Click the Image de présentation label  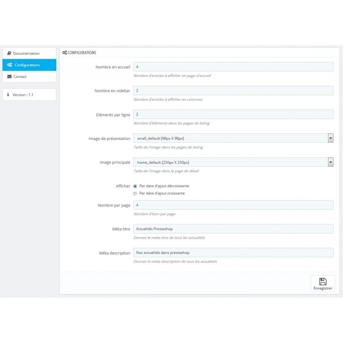tap(109, 139)
